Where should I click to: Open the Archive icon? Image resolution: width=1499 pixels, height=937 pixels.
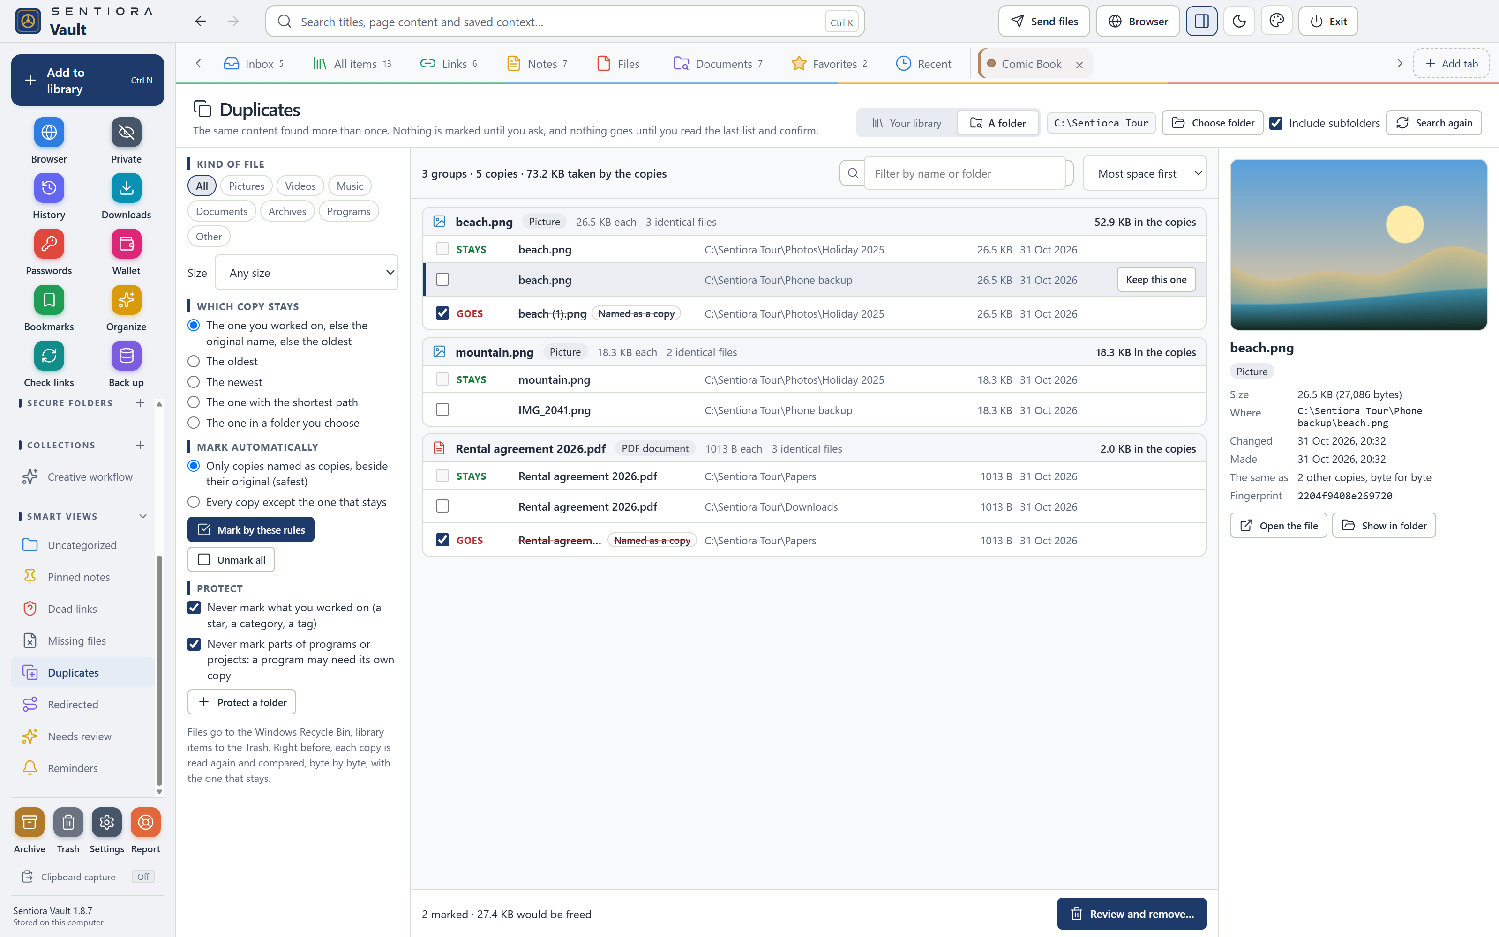click(x=29, y=822)
